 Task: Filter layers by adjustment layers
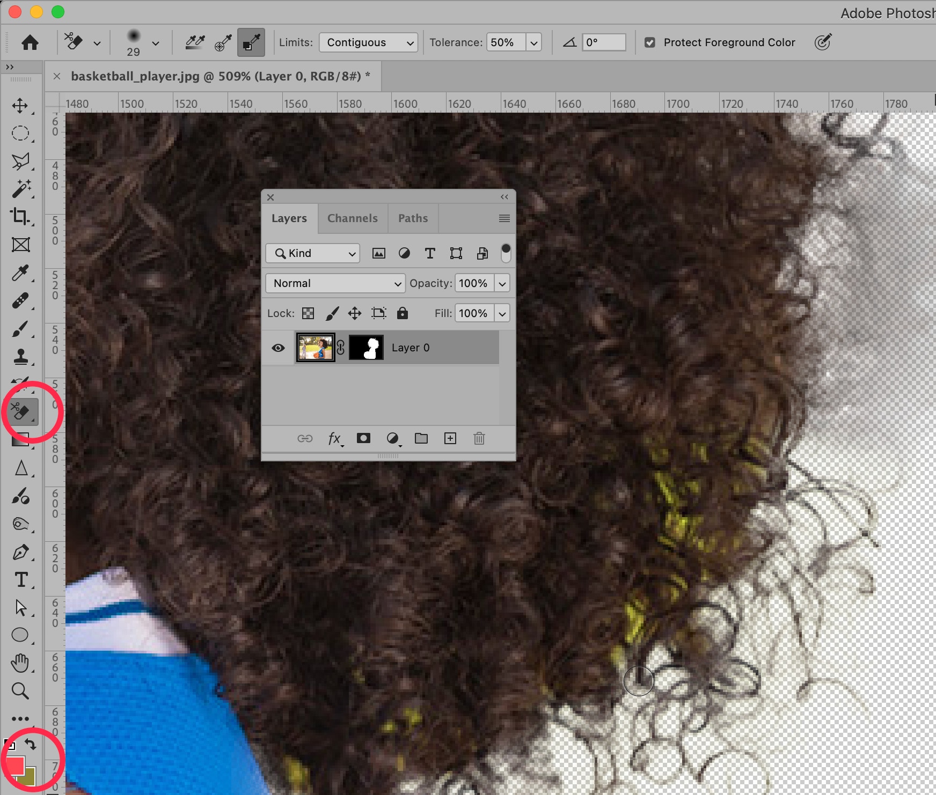click(405, 253)
